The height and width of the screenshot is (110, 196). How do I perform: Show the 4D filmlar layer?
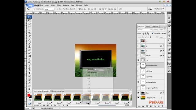click(138, 71)
